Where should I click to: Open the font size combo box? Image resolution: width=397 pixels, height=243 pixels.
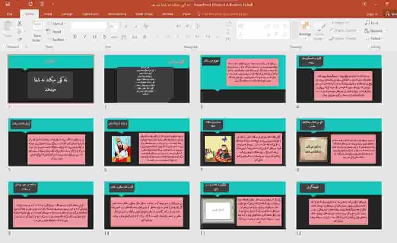[x=114, y=26]
